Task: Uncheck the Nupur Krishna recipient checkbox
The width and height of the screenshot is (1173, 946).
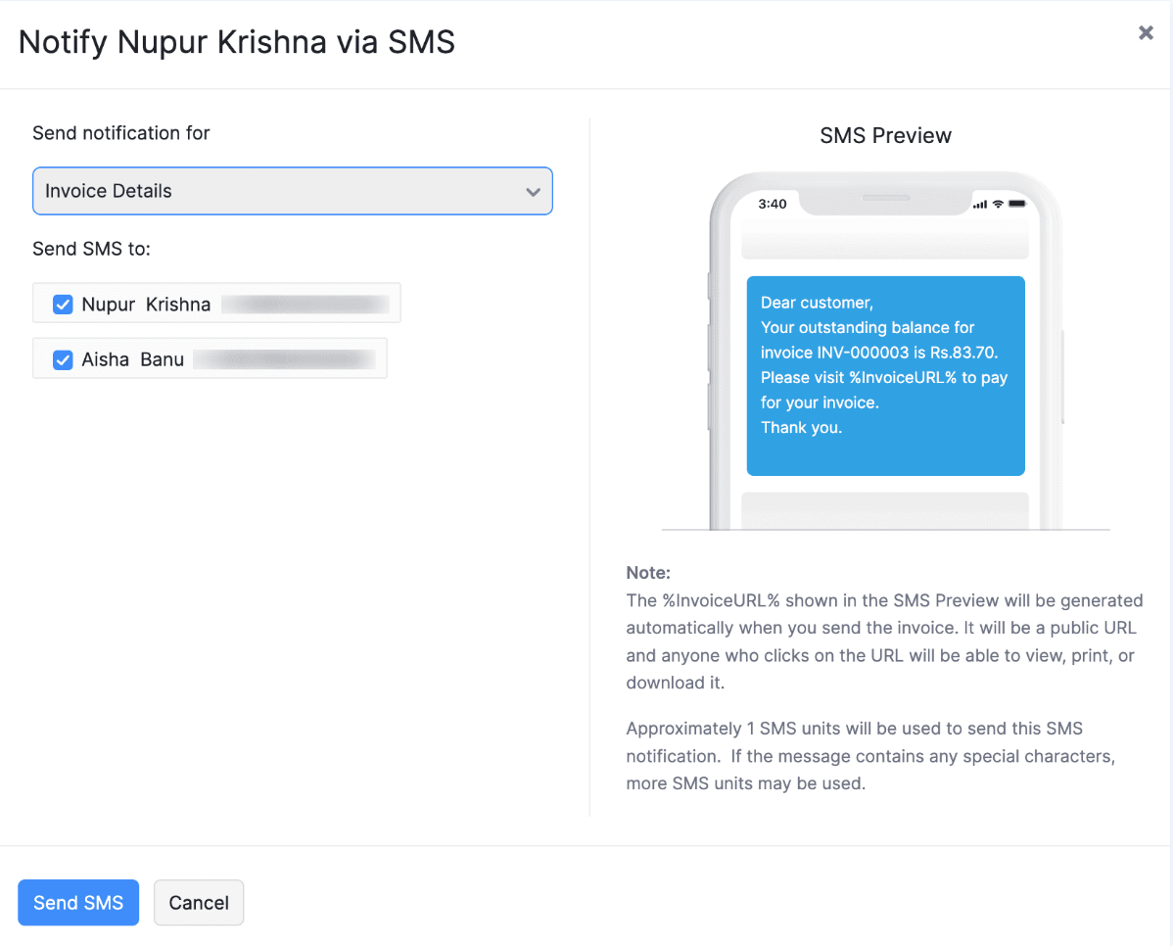Action: point(63,305)
